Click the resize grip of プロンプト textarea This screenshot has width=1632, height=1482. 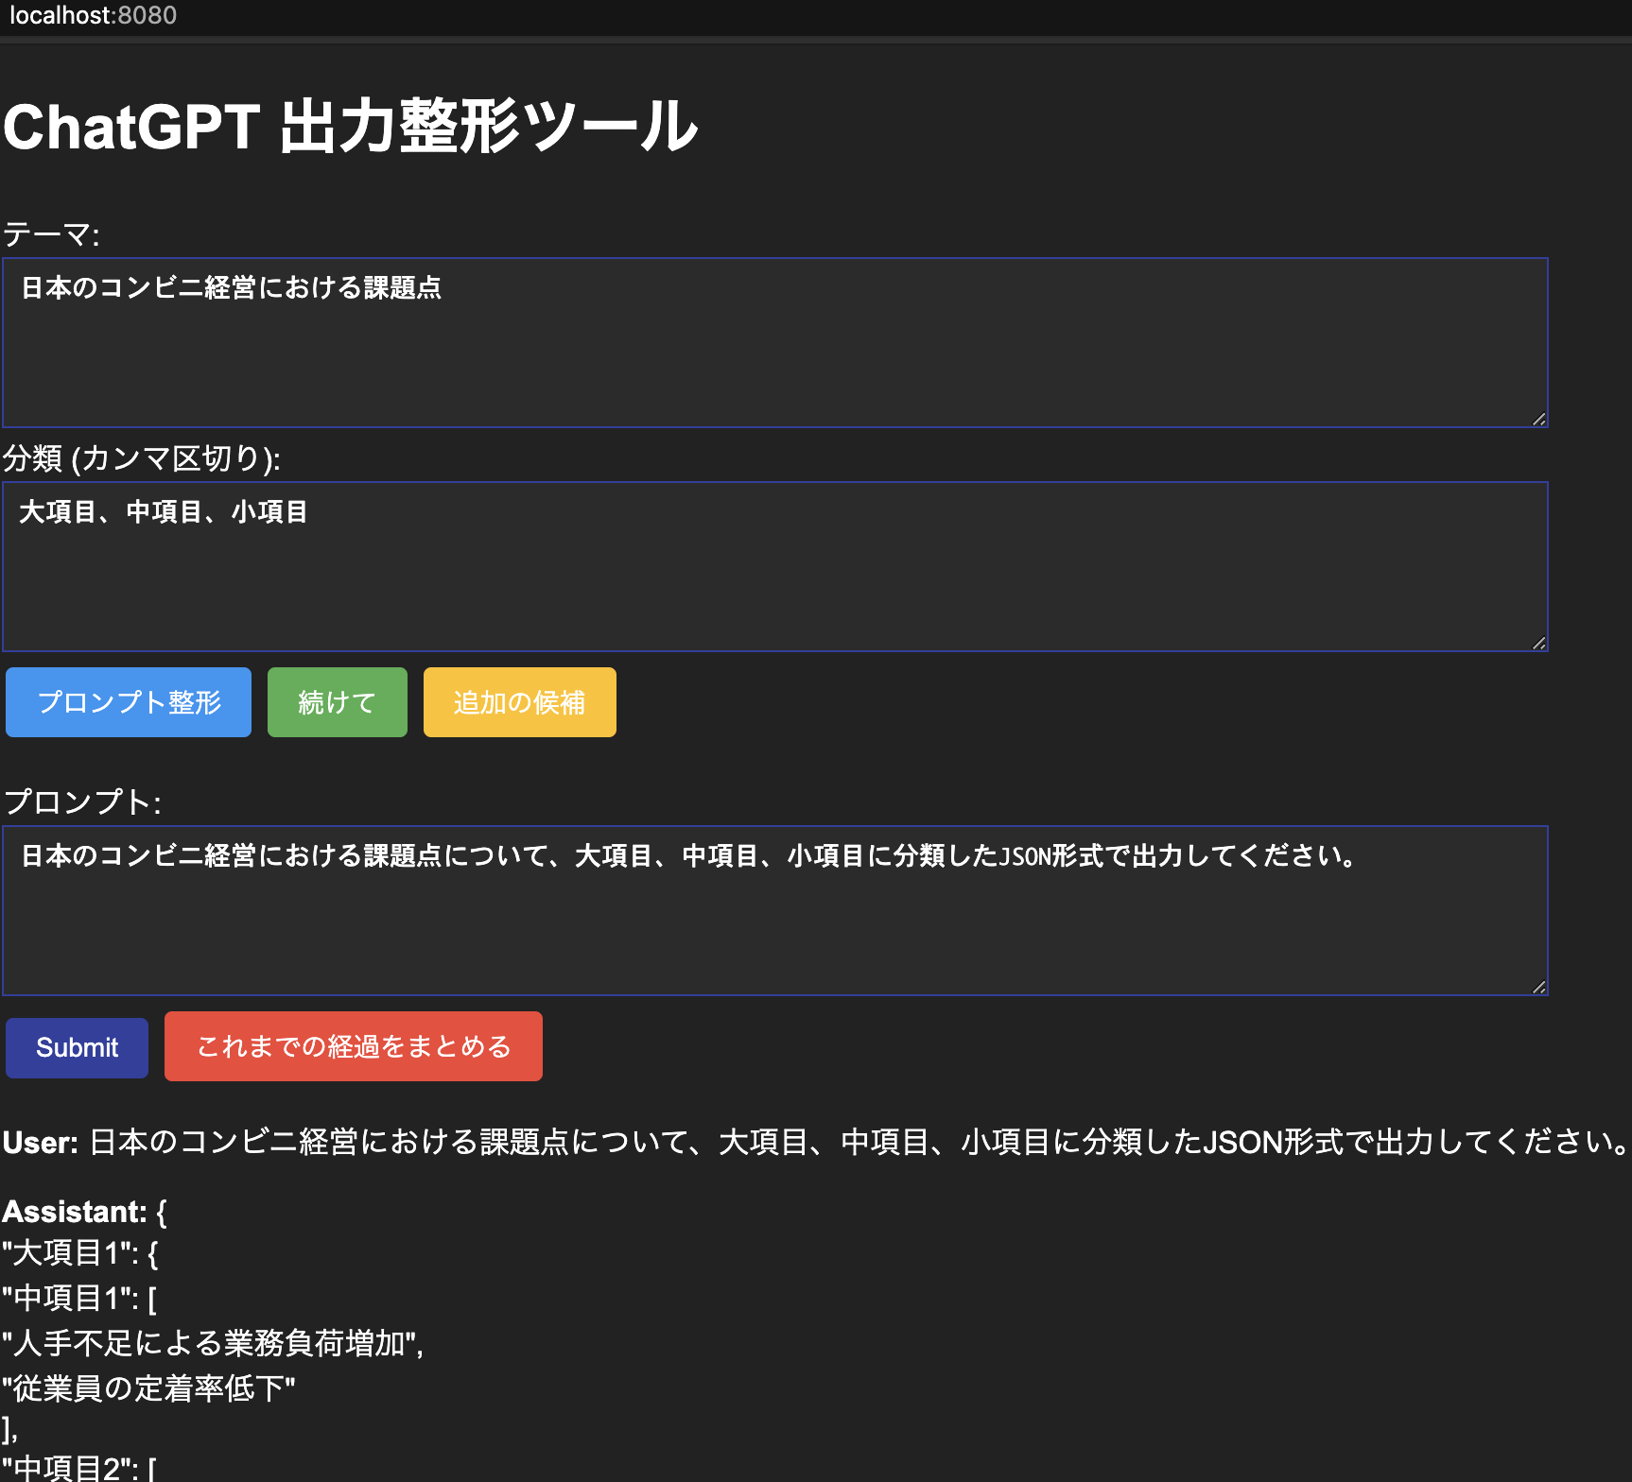[1538, 987]
